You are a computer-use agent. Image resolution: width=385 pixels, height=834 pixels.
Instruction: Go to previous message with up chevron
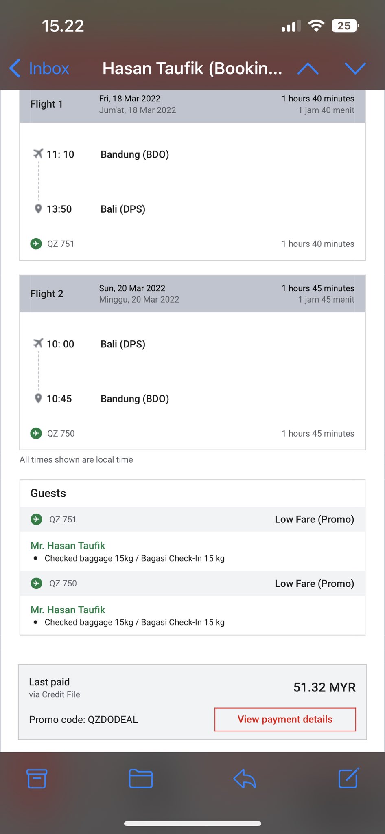point(308,68)
